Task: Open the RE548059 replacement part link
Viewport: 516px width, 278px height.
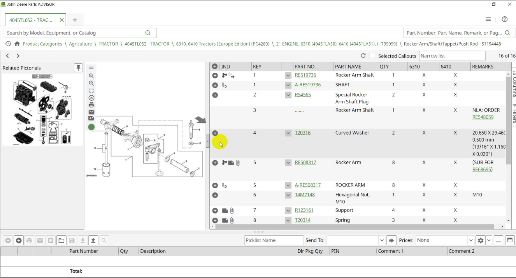Action: [x=483, y=117]
